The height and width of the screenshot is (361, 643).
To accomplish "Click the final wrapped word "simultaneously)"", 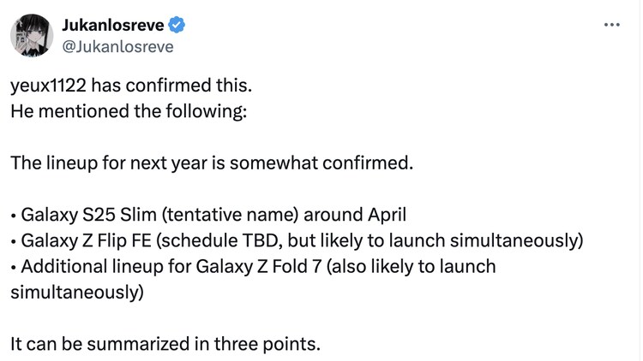I will (x=77, y=291).
